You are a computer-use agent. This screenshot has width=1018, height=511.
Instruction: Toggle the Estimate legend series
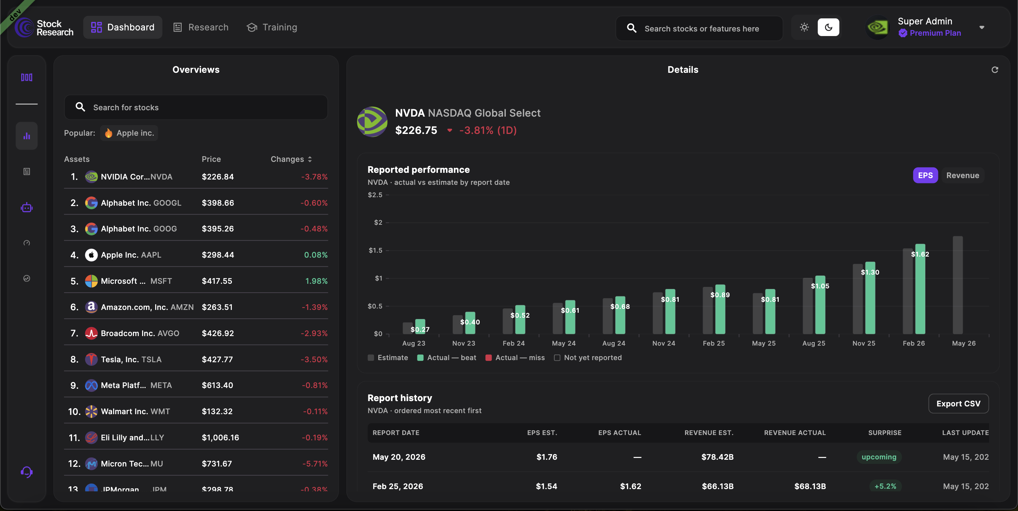[x=388, y=358]
